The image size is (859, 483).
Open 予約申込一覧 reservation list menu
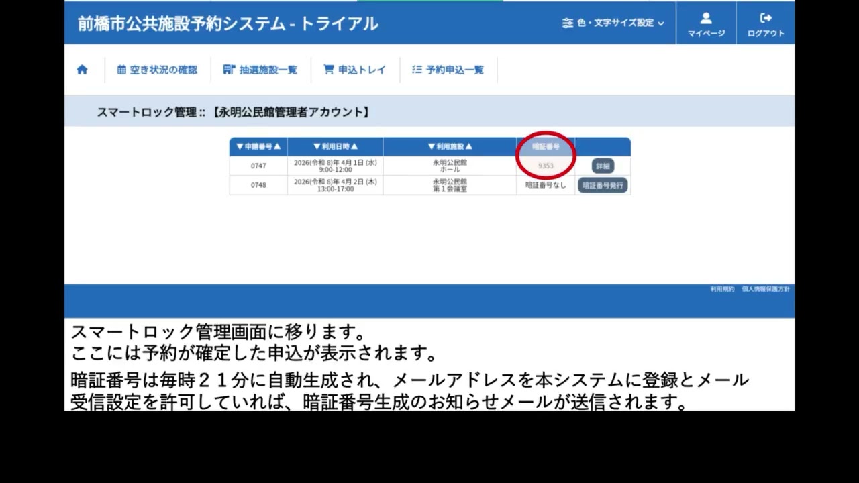(448, 70)
